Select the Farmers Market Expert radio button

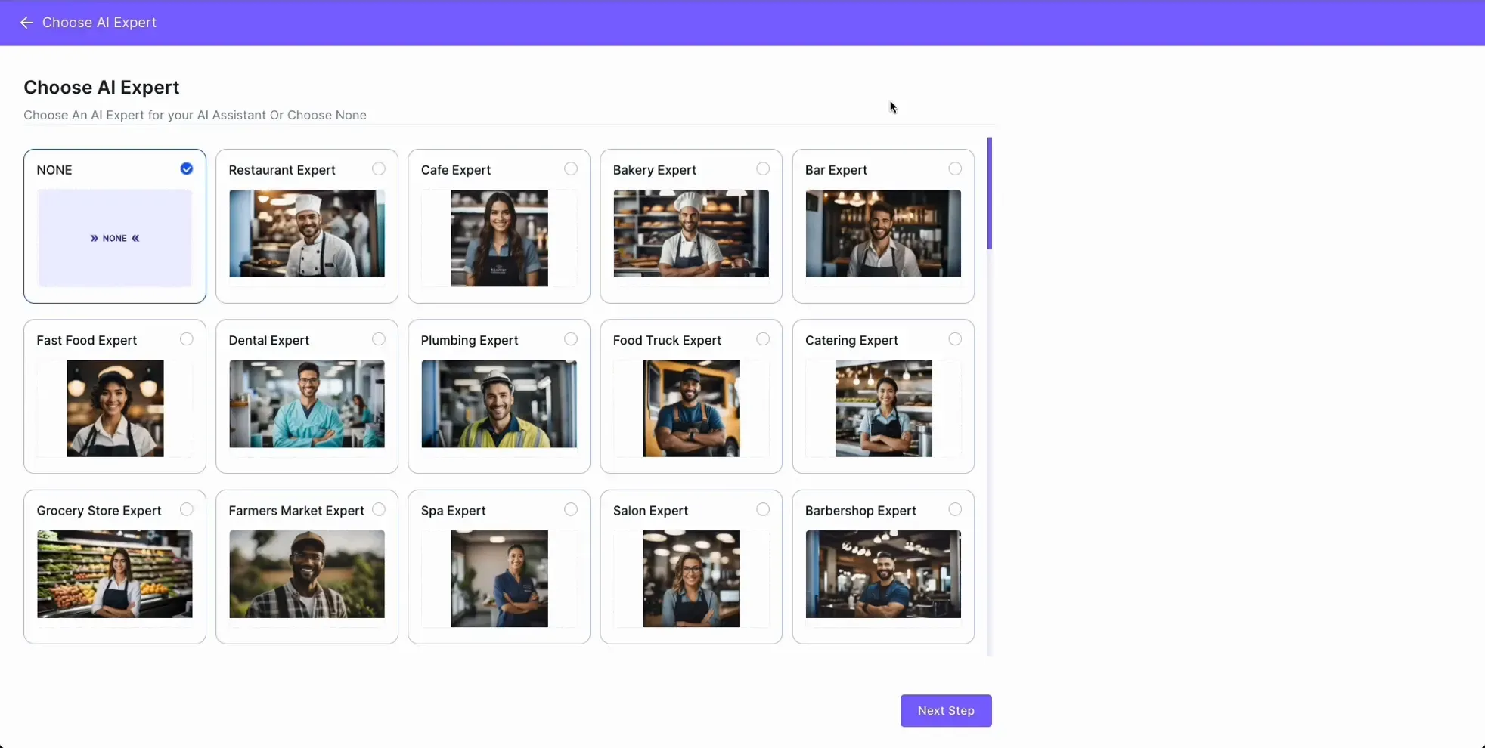pyautogui.click(x=379, y=509)
